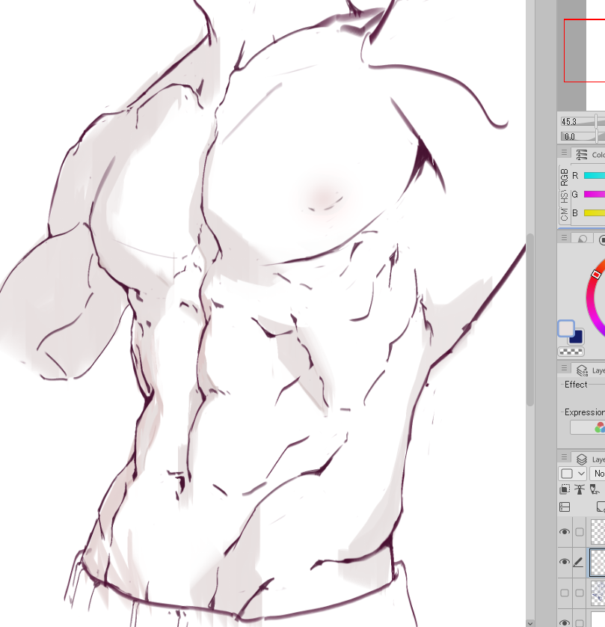Open the Layer panel menu

pos(564,456)
